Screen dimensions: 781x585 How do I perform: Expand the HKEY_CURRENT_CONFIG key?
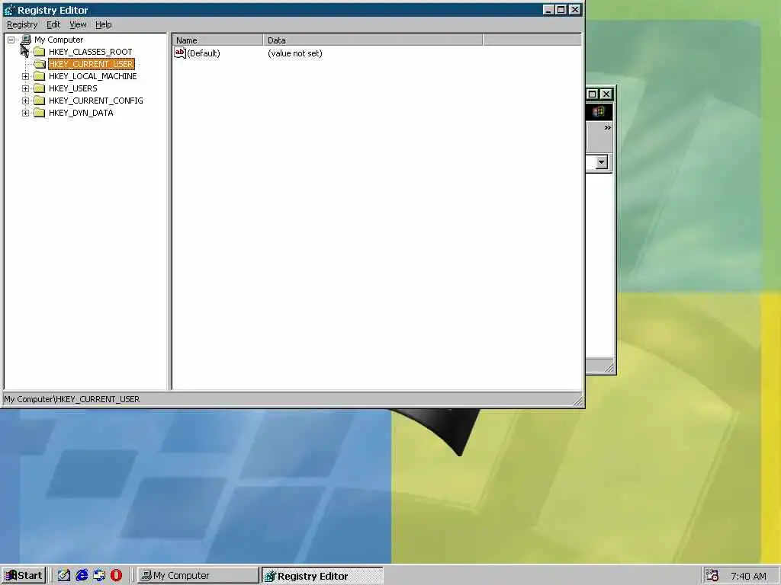[25, 101]
